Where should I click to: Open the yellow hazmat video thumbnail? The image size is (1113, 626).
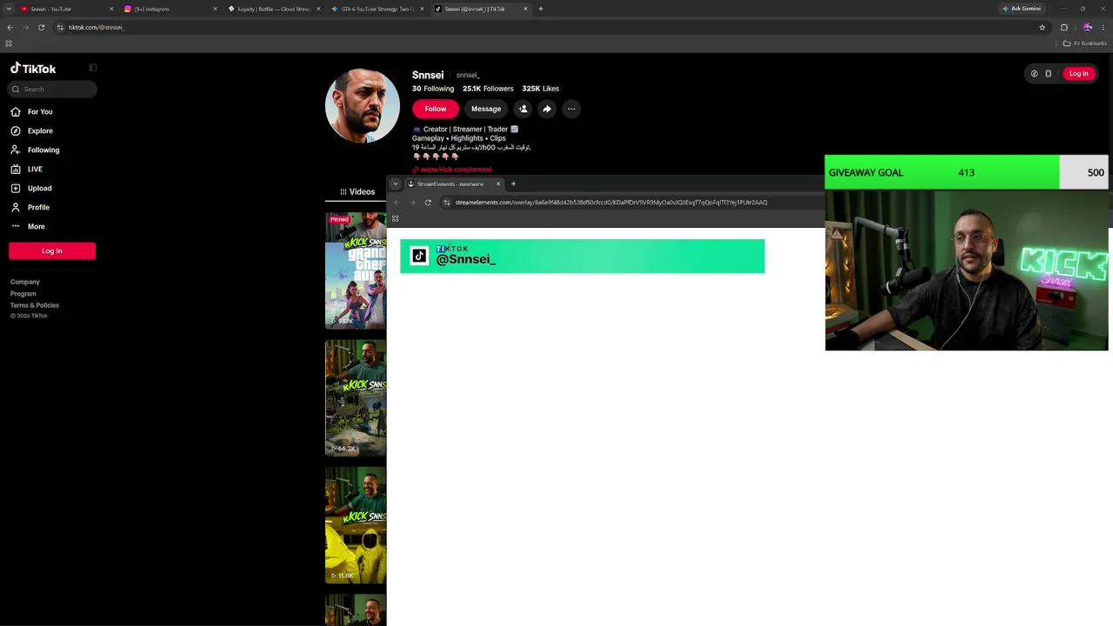click(356, 525)
